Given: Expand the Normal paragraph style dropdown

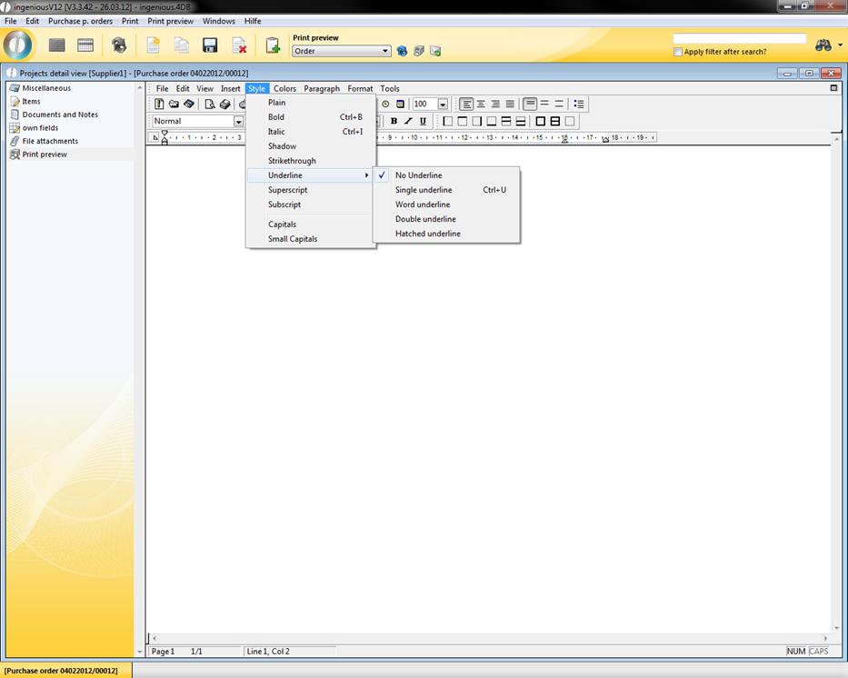Looking at the screenshot, I should point(238,122).
